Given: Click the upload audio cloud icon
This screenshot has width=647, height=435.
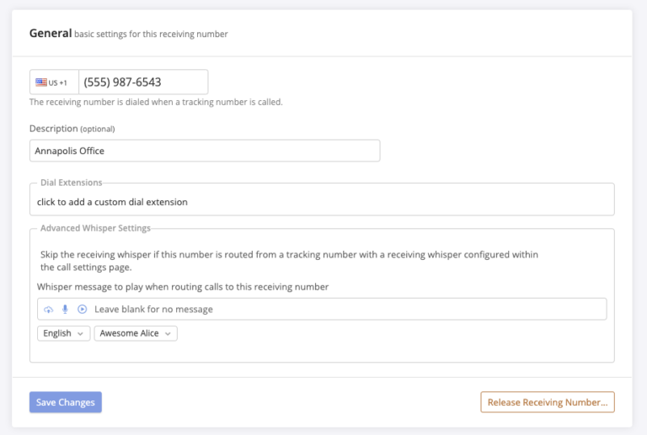Looking at the screenshot, I should click(48, 310).
